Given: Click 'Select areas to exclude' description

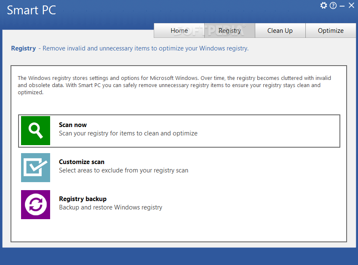Looking at the screenshot, I should pos(123,170).
